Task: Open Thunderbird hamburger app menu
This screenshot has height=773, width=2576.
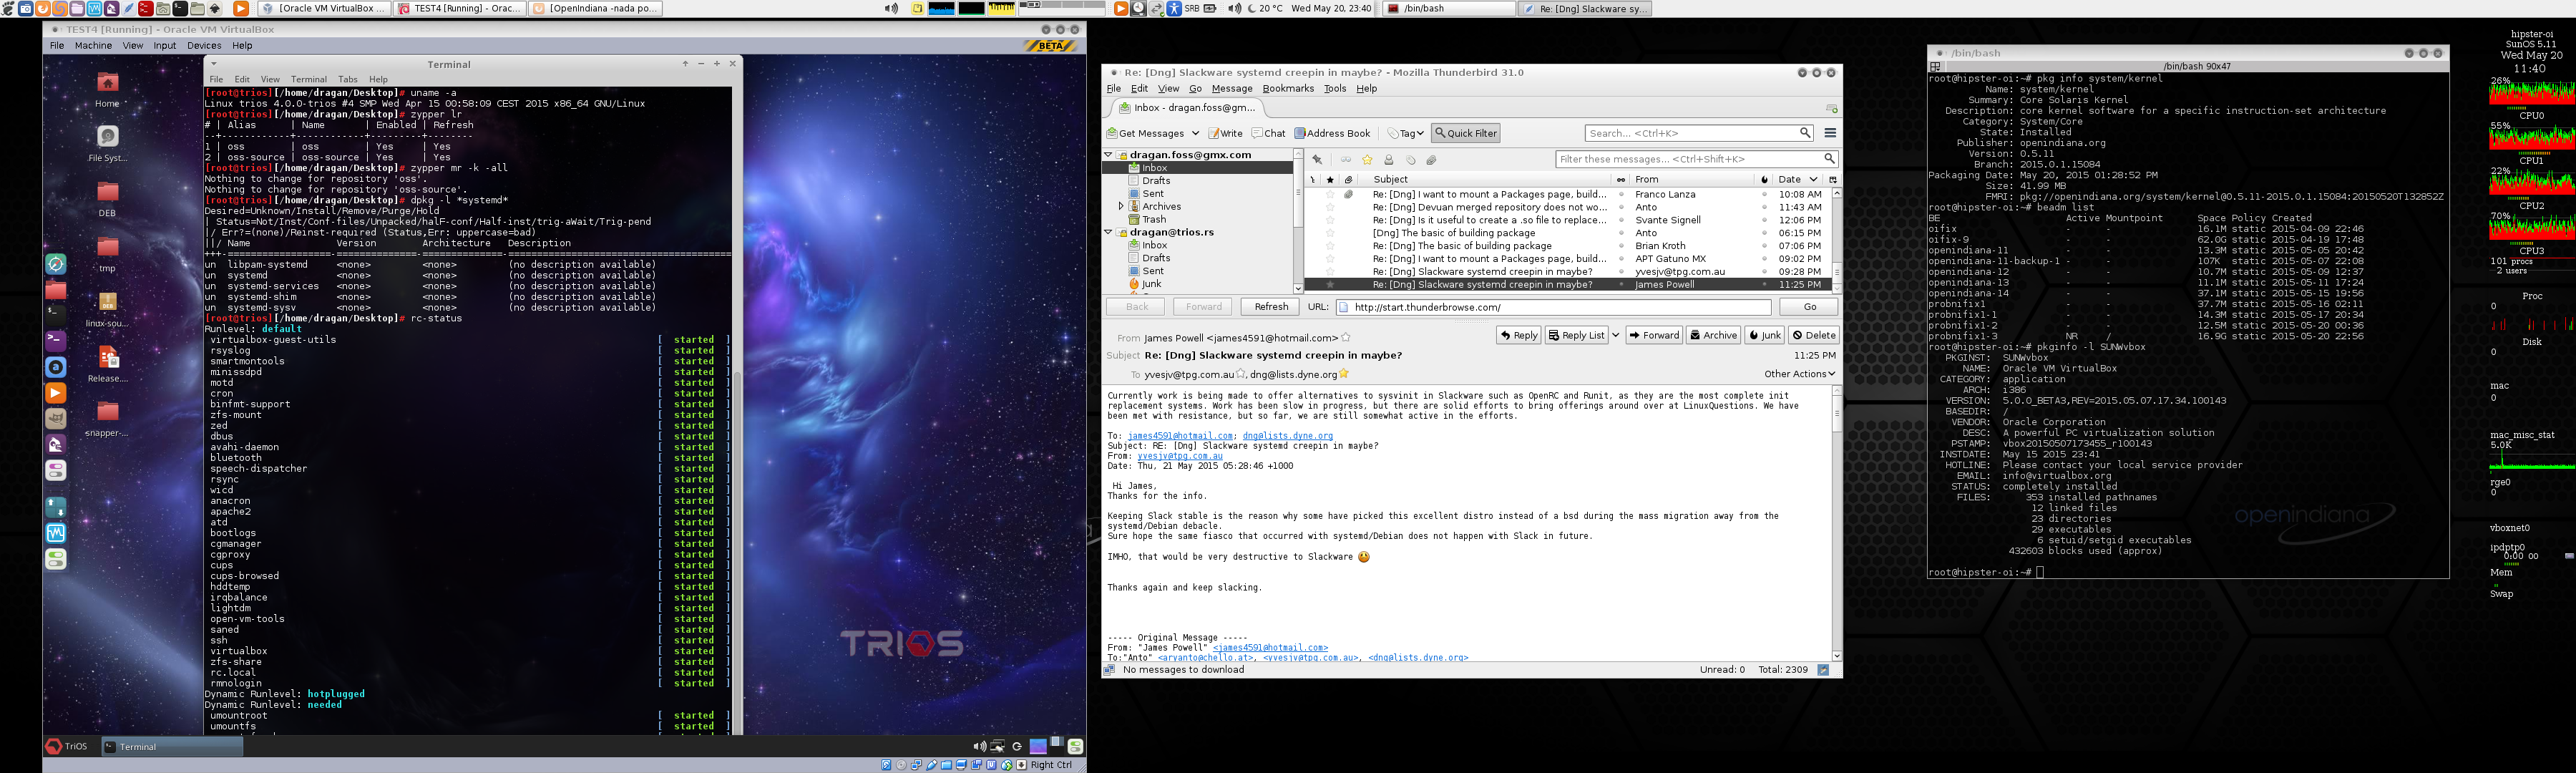Action: click(x=1830, y=133)
